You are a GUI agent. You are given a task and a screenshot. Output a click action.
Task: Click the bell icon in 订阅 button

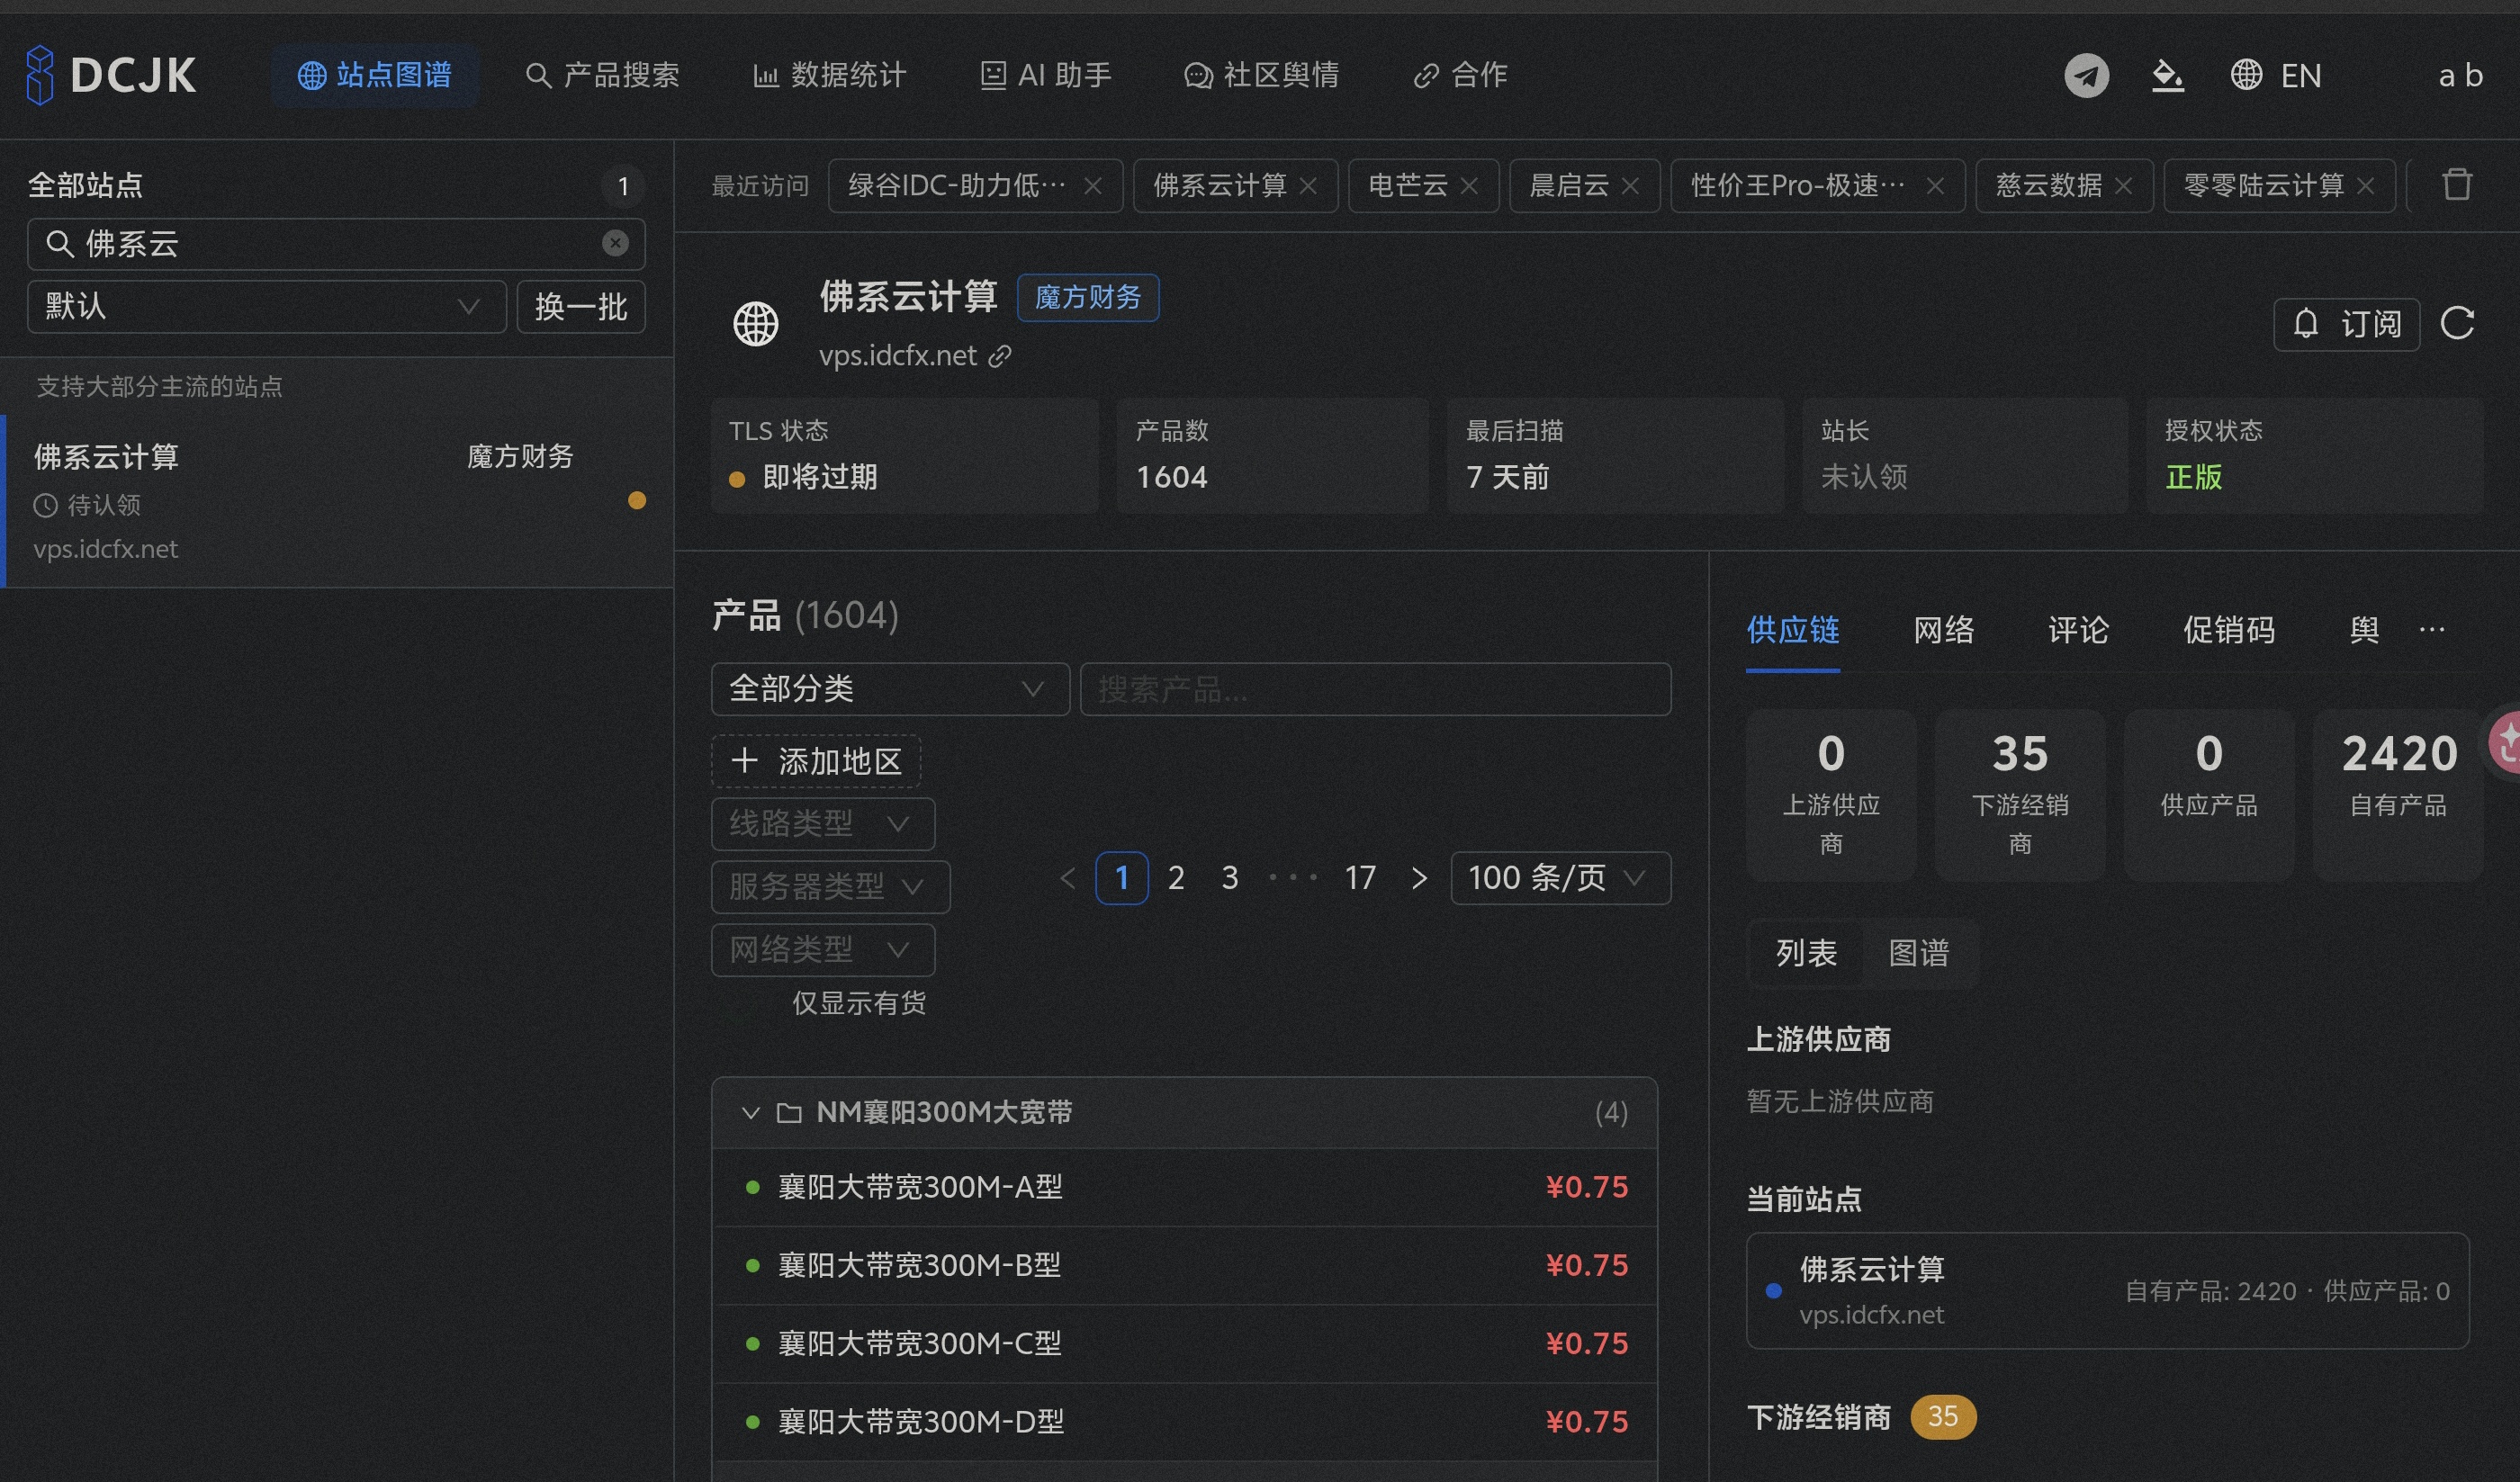2305,323
